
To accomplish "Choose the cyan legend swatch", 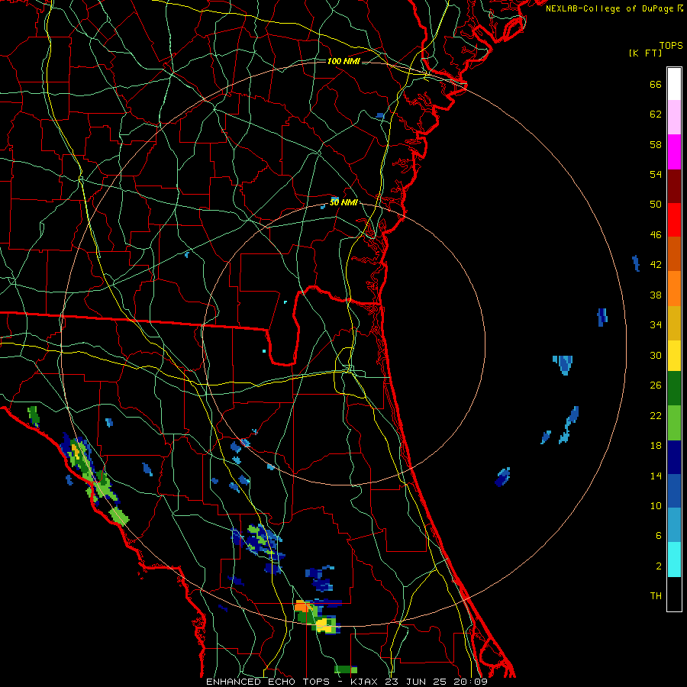I will (x=674, y=559).
